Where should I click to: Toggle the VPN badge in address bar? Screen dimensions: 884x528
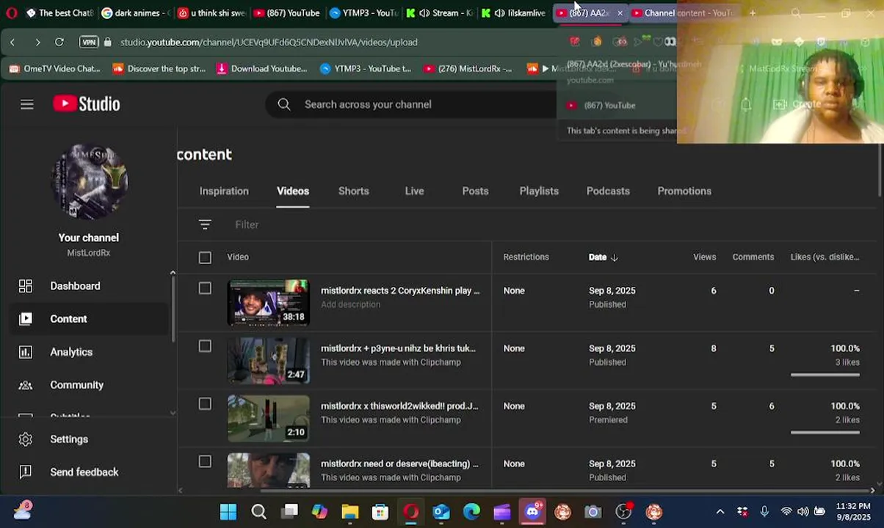pos(88,42)
